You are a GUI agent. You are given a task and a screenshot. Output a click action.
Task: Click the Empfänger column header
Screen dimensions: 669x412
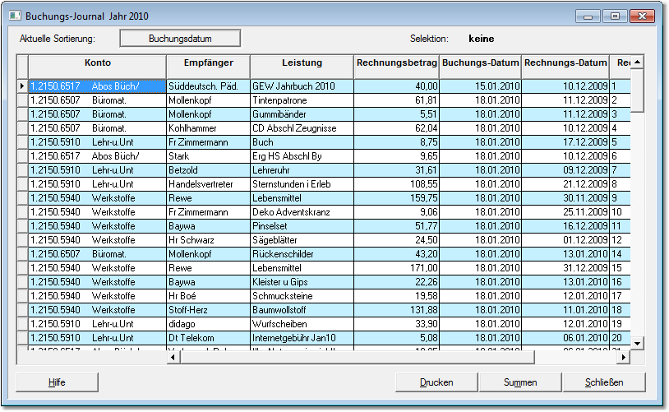coord(208,63)
